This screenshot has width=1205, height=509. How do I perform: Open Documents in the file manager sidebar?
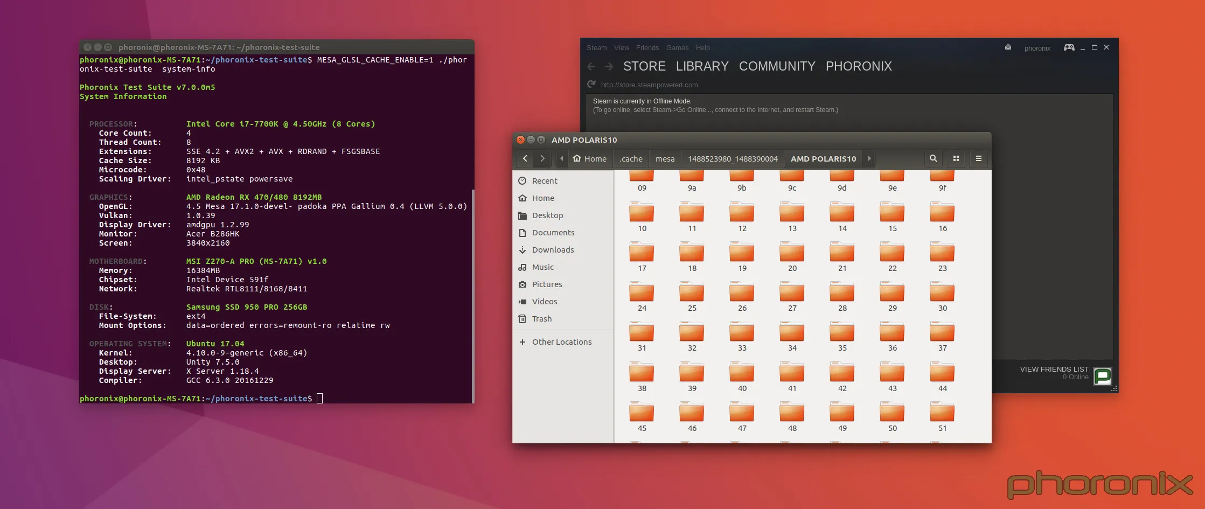click(x=563, y=233)
